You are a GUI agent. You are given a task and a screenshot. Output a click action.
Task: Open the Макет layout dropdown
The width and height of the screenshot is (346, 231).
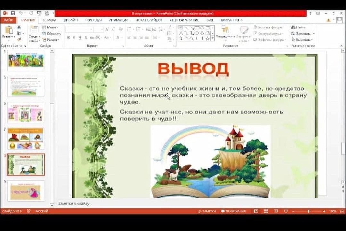click(x=50, y=27)
